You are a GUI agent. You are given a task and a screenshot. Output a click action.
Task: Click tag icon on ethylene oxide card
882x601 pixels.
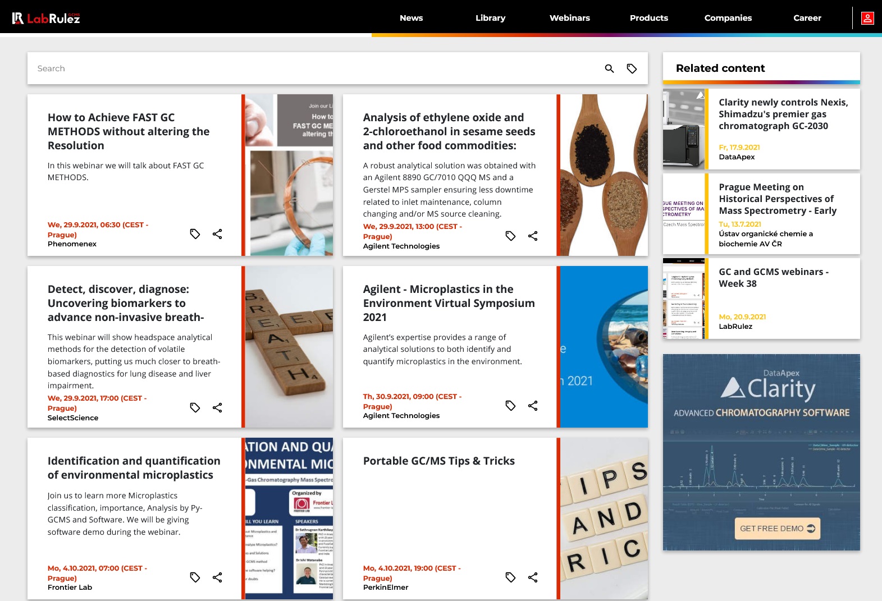coord(510,236)
